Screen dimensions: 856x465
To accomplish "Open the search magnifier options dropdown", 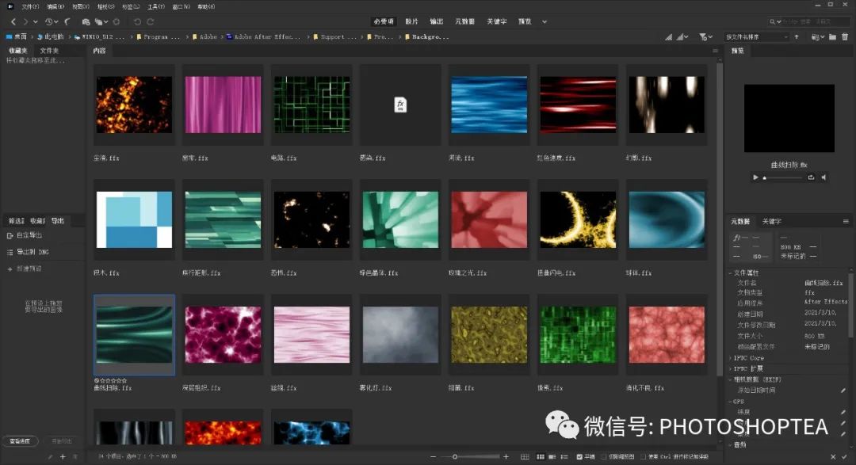I will [x=775, y=22].
